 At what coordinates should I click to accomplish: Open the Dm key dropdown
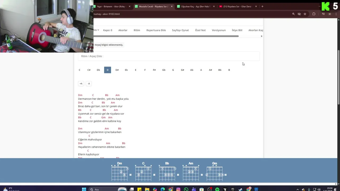click(x=96, y=30)
